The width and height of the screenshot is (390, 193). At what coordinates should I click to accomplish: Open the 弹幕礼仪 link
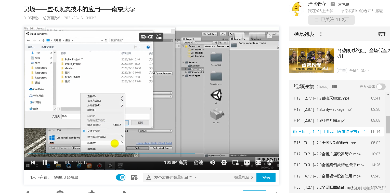244,177
